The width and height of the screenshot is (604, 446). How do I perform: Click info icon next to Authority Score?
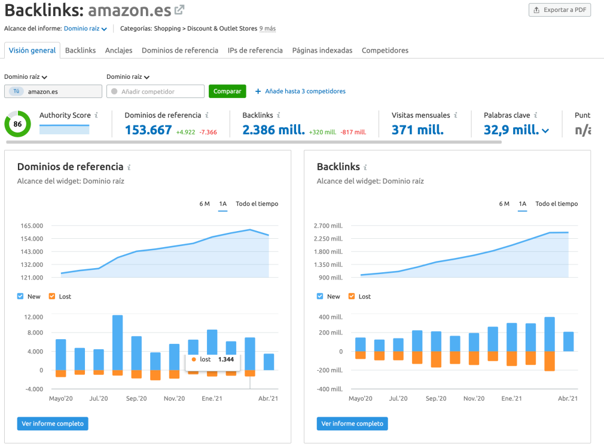(x=96, y=115)
